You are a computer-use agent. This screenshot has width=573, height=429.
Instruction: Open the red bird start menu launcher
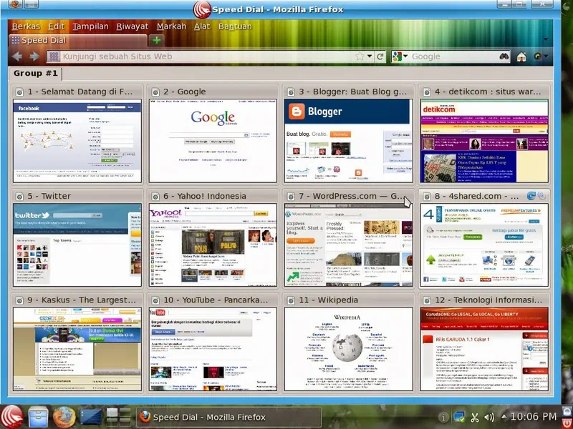pyautogui.click(x=12, y=417)
